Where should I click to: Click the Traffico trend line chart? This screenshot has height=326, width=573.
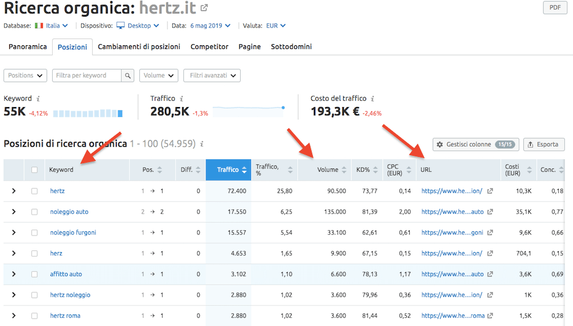[249, 111]
